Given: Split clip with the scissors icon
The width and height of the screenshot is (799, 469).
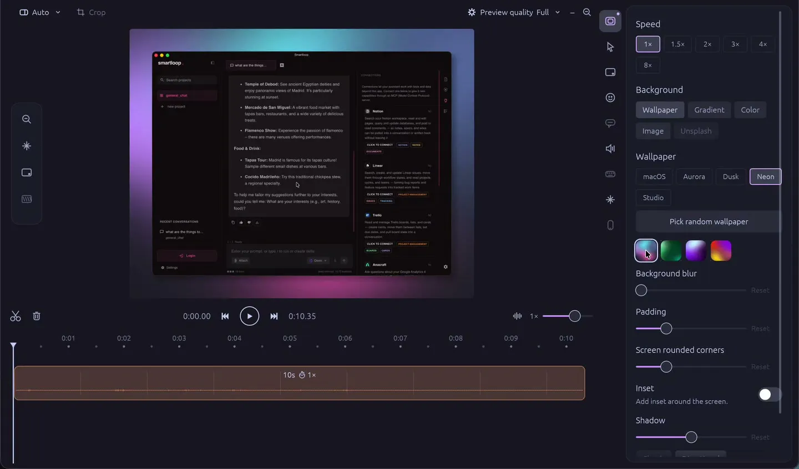Looking at the screenshot, I should [x=16, y=316].
